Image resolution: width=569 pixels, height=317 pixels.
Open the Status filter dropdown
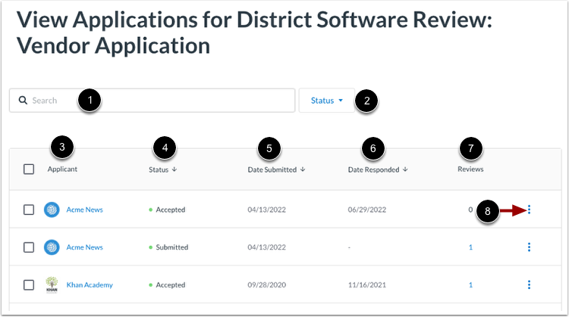[326, 100]
